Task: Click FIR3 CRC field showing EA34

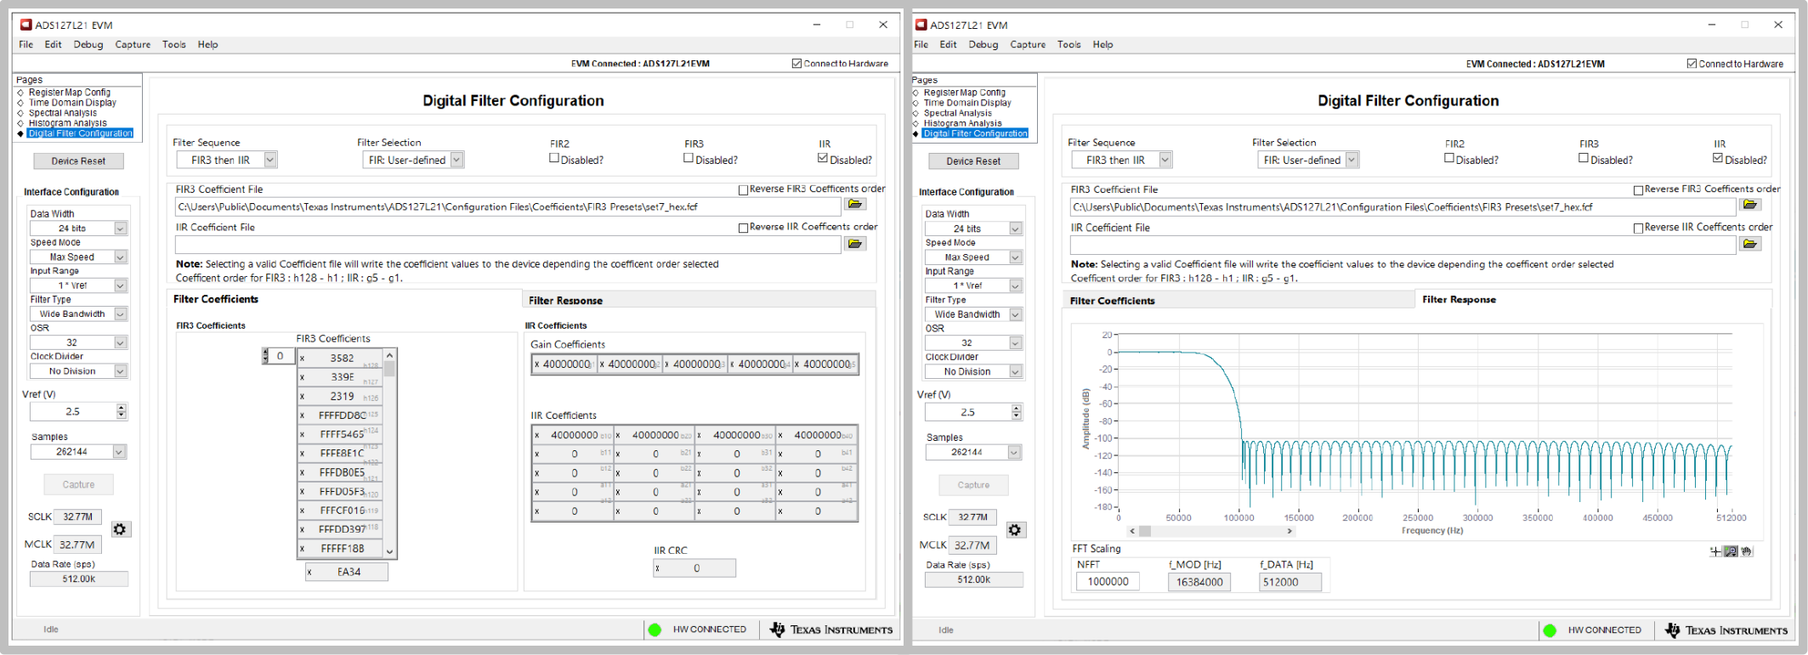Action: point(347,572)
